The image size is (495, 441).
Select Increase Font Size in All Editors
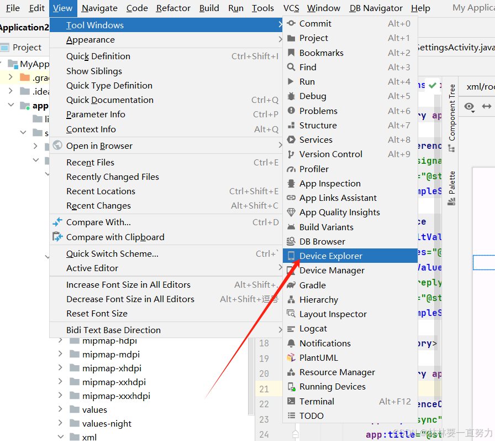tap(166, 284)
